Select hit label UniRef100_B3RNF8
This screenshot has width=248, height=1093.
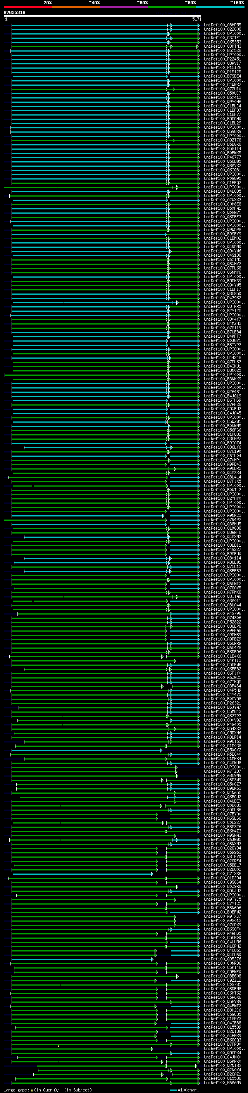click(222, 532)
